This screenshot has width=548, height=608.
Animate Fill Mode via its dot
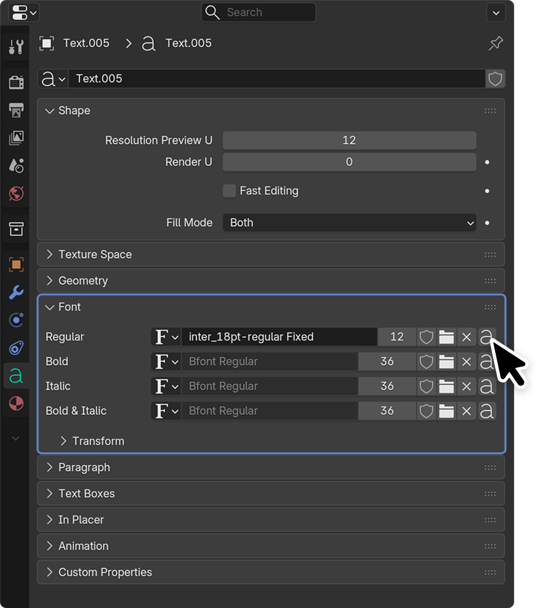point(487,223)
